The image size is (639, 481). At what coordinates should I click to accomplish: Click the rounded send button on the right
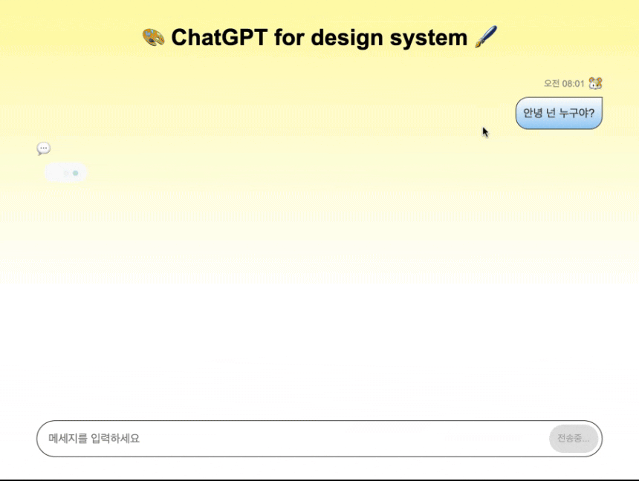coord(574,438)
